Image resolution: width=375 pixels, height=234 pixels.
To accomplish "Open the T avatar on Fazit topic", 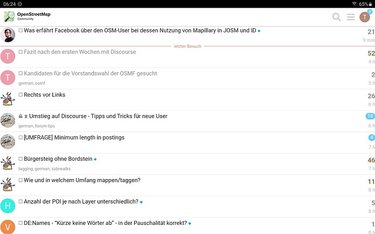I will (8, 56).
